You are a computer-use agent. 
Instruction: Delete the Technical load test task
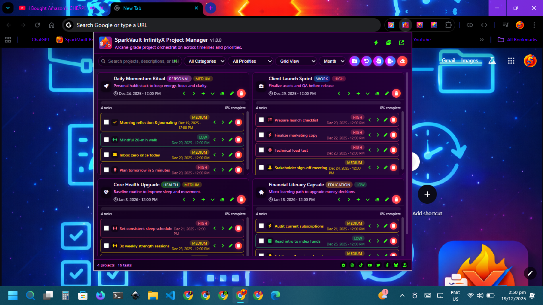(393, 150)
